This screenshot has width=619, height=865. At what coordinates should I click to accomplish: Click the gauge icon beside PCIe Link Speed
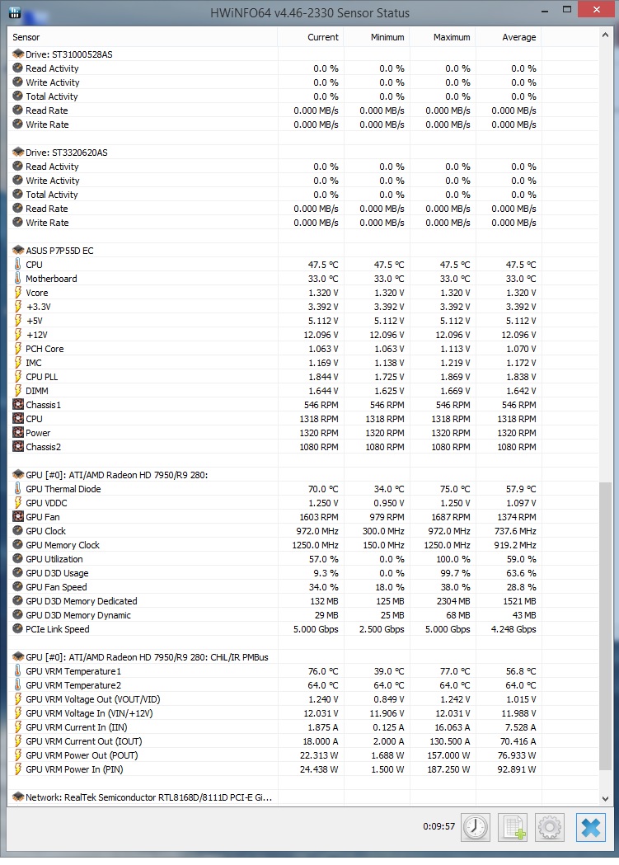[x=17, y=629]
